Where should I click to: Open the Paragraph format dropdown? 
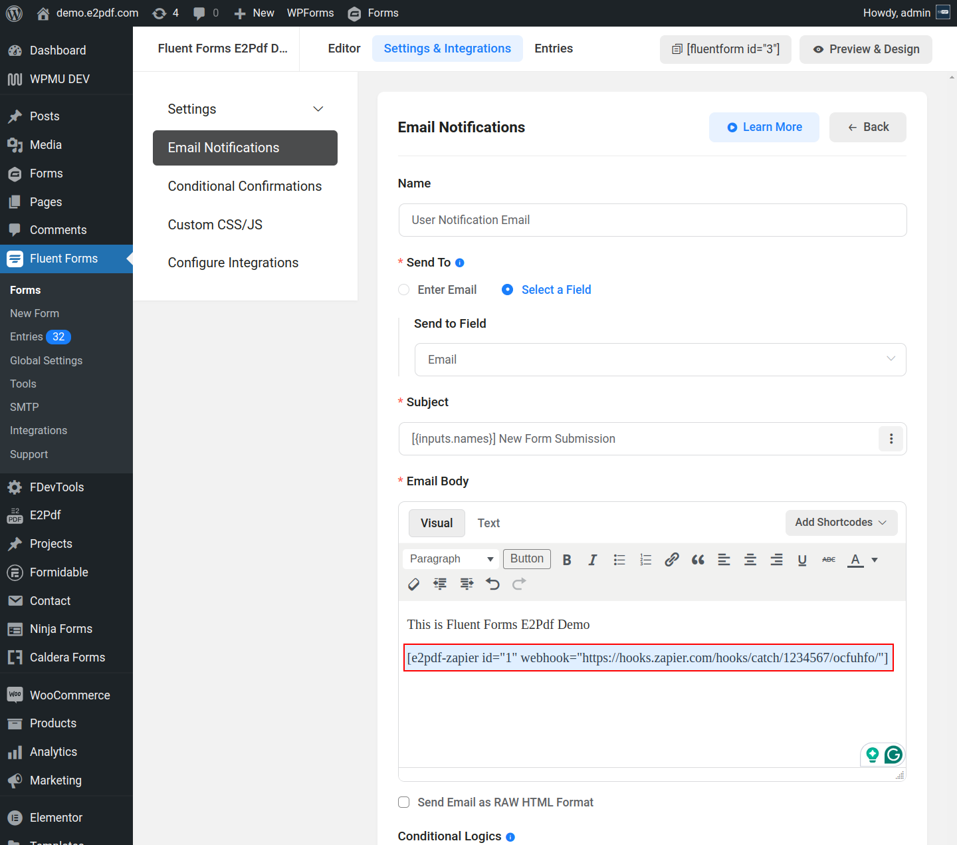tap(451, 559)
